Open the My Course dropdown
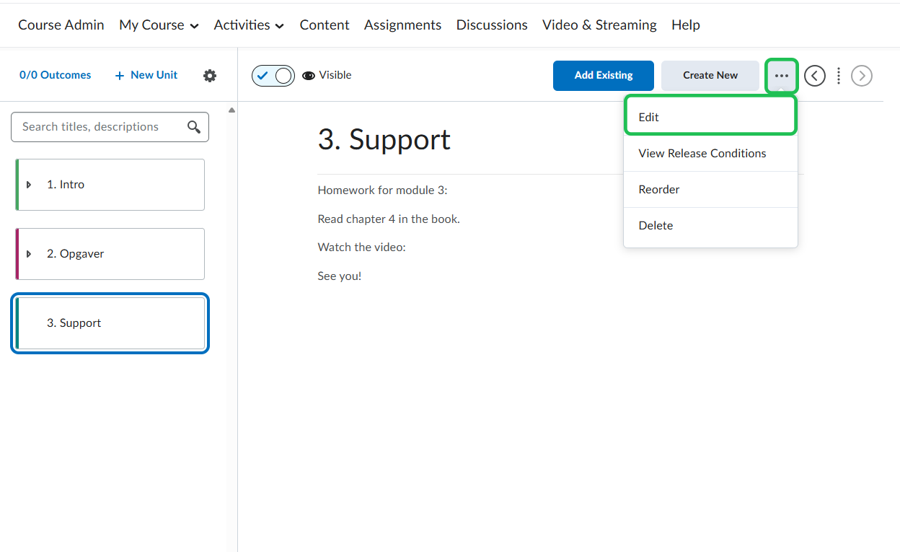The height and width of the screenshot is (552, 900). [159, 25]
